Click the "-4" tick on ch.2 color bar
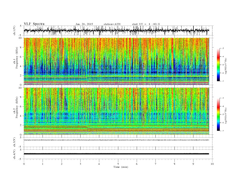The height and width of the screenshot is (184, 239). point(222,106)
